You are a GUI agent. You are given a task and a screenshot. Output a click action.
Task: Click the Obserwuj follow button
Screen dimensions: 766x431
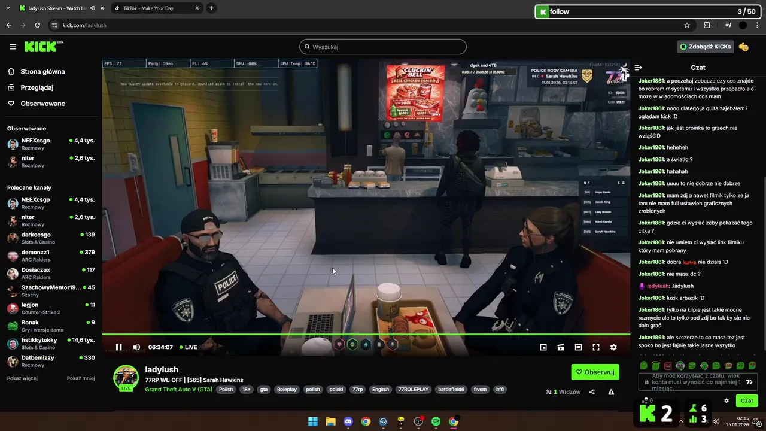595,372
